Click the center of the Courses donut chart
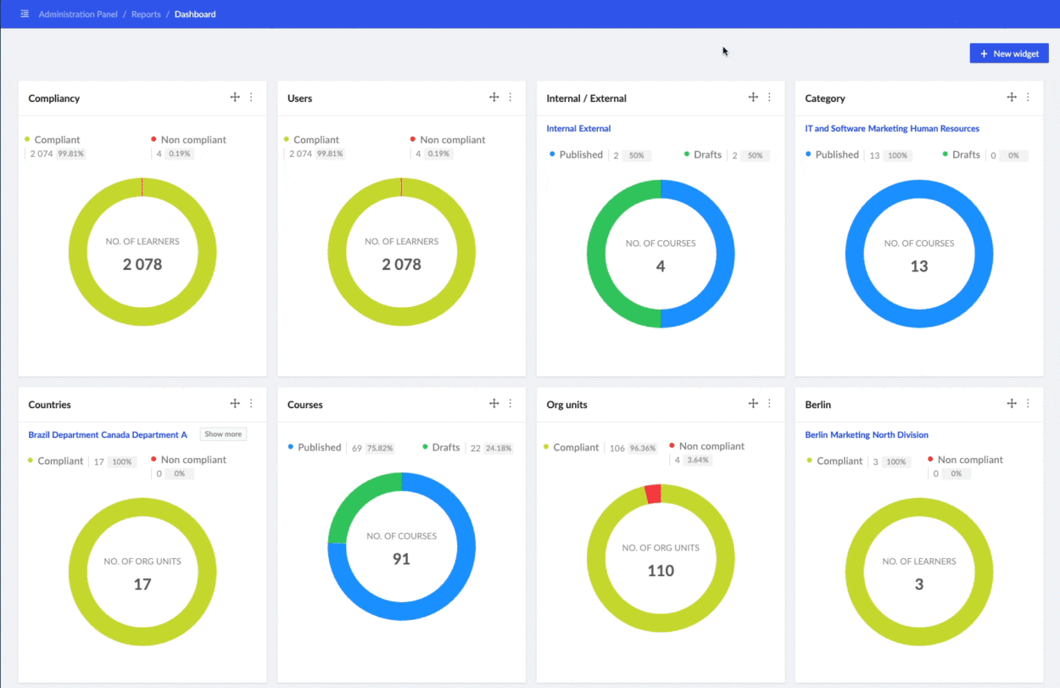Screen dimensions: 1060x688 [x=401, y=546]
